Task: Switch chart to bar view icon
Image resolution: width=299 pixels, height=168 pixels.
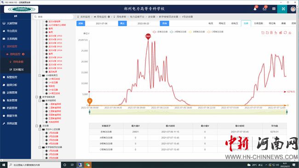Action: (x=281, y=33)
